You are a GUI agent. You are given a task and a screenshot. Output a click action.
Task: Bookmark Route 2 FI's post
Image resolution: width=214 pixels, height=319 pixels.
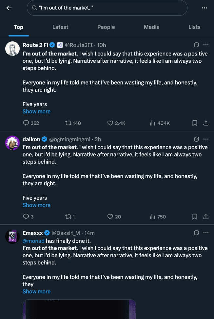click(x=195, y=123)
